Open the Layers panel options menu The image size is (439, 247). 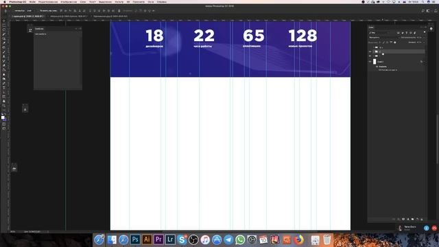[x=425, y=27]
